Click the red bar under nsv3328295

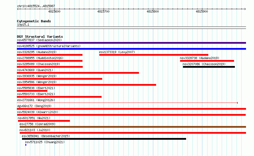pyautogui.click(x=50, y=55)
